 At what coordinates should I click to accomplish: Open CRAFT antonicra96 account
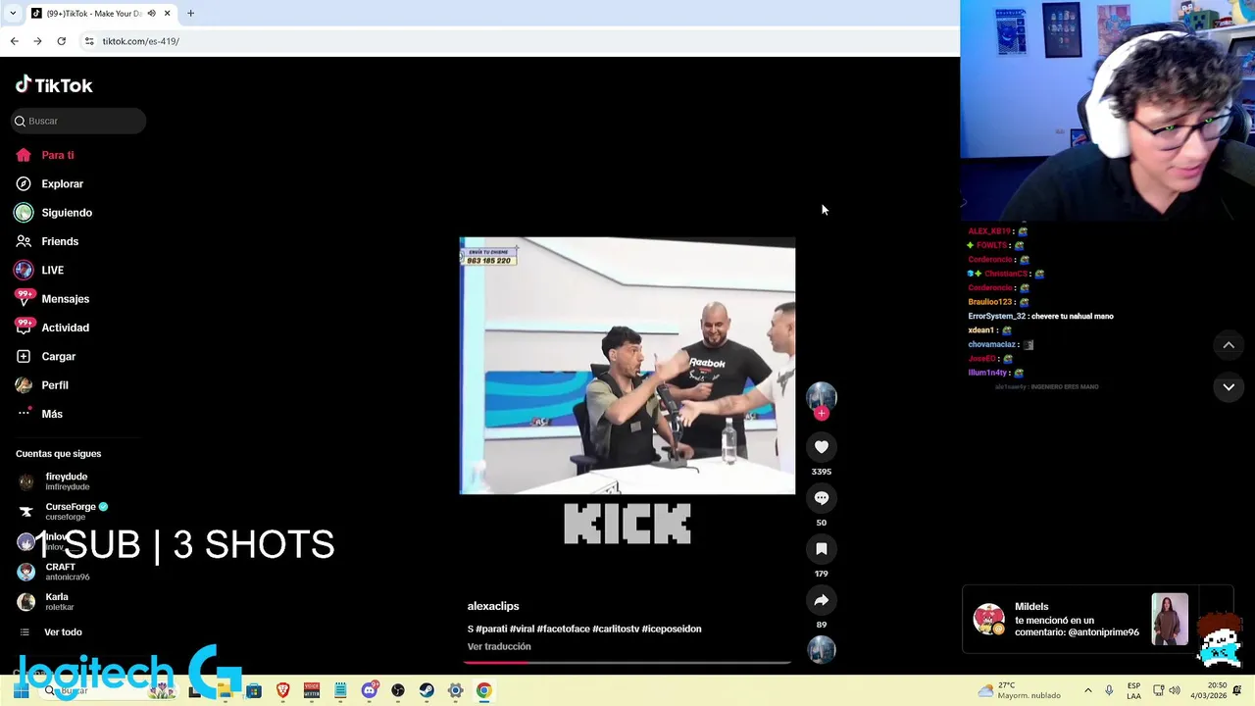tap(57, 572)
